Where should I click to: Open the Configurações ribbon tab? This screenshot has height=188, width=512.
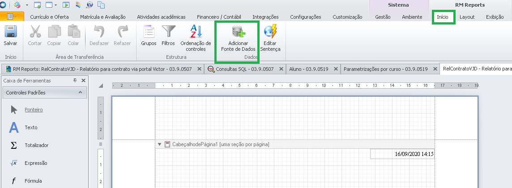(x=306, y=17)
